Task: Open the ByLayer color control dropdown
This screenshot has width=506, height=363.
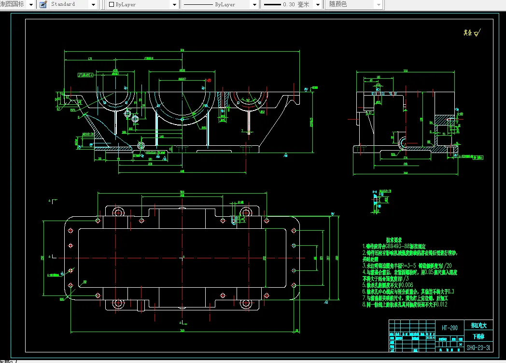Action: [174, 4]
